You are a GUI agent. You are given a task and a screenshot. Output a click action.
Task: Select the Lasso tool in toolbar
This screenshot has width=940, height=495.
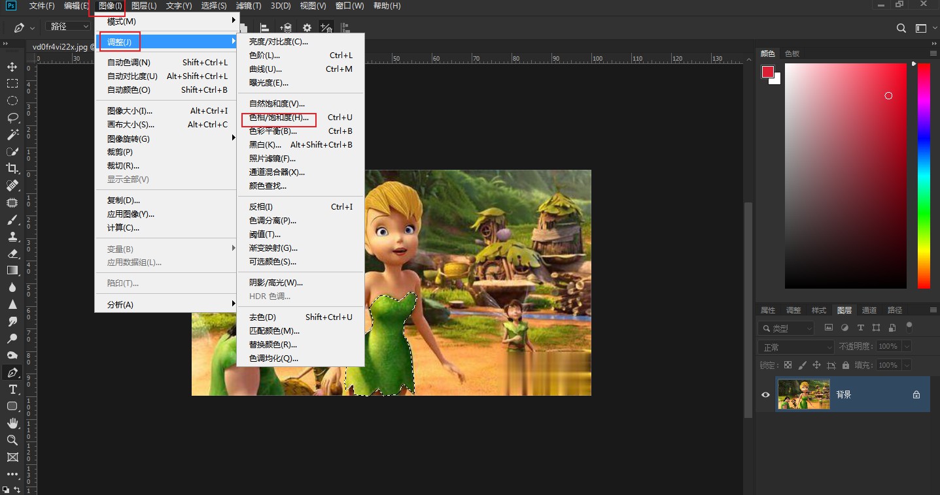click(x=12, y=118)
